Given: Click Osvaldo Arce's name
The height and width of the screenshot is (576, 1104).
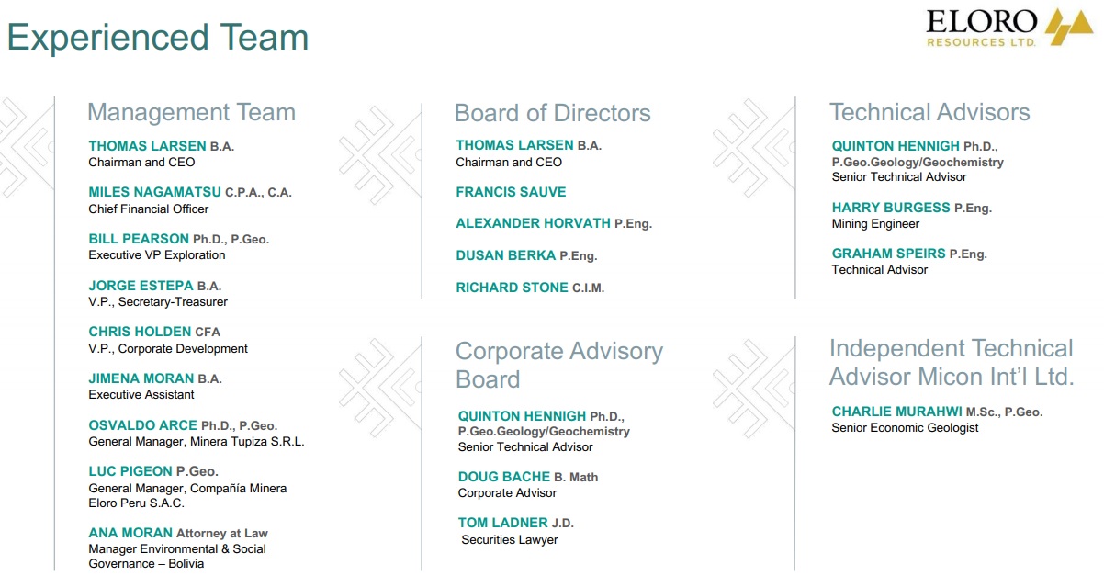Looking at the screenshot, I should 142,425.
